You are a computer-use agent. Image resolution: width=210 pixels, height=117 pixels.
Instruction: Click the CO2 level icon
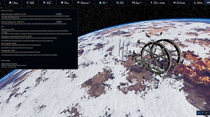133,3
